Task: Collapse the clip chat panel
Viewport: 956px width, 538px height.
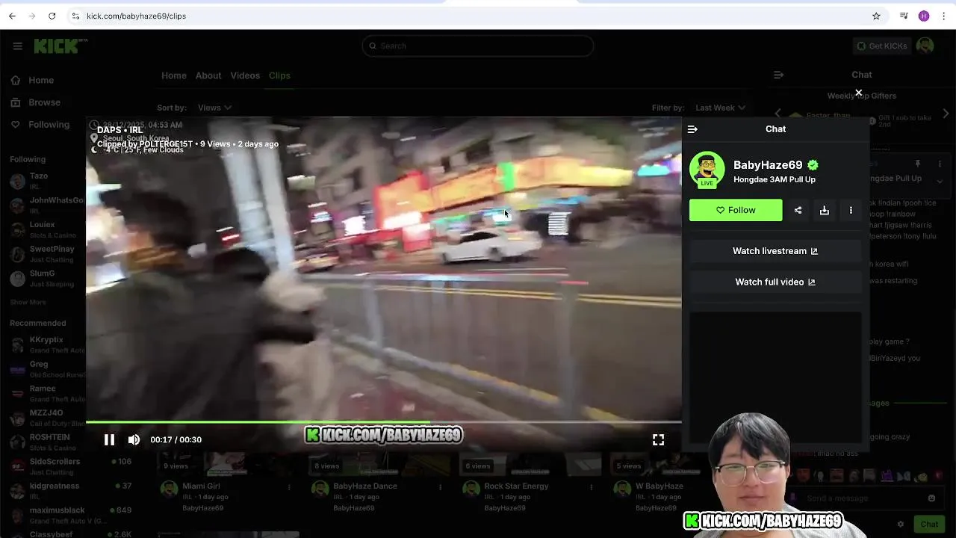Action: point(692,129)
